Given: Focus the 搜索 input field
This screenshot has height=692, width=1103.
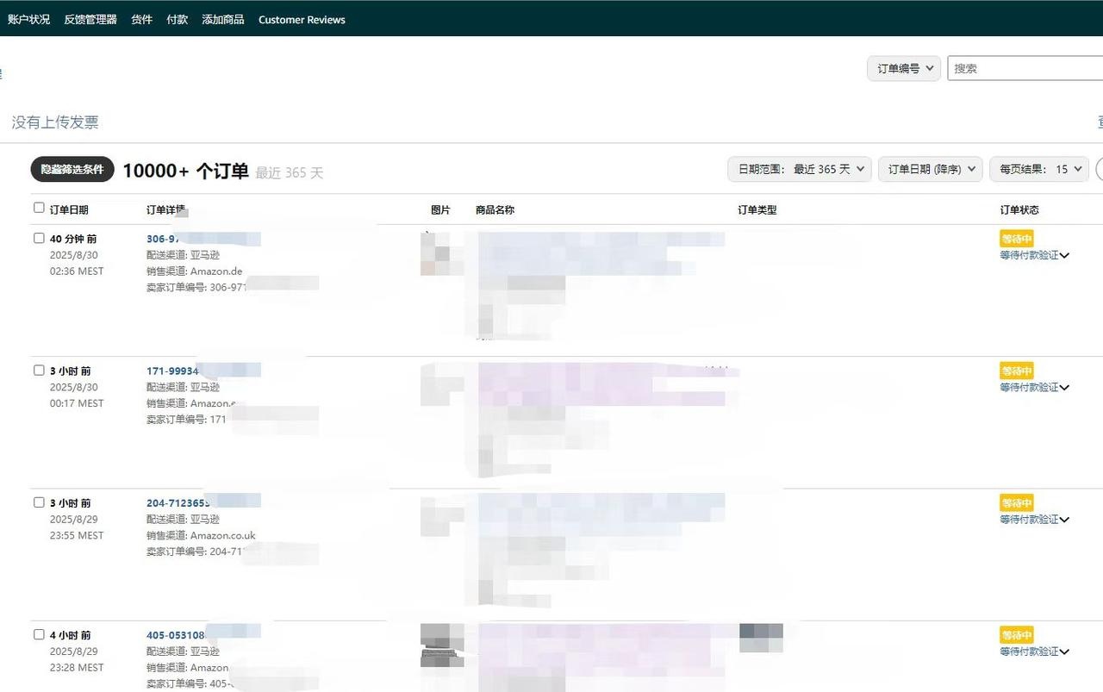Looking at the screenshot, I should tap(1025, 68).
